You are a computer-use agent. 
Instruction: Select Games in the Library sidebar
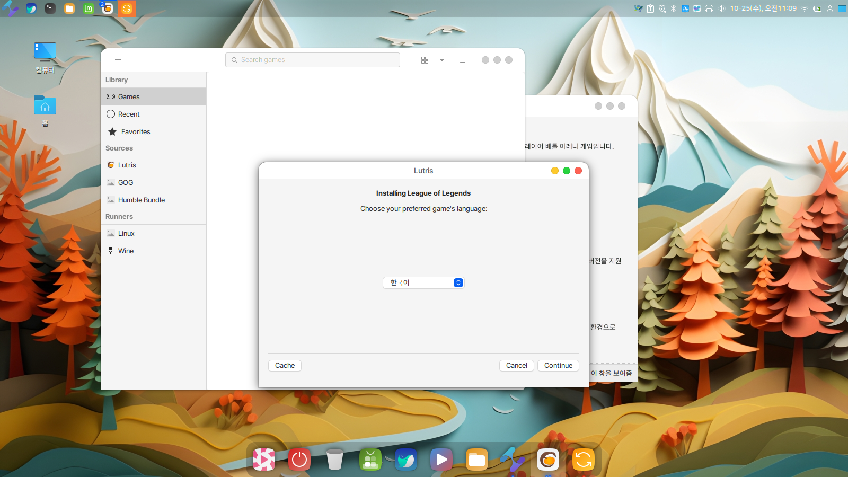pos(129,97)
